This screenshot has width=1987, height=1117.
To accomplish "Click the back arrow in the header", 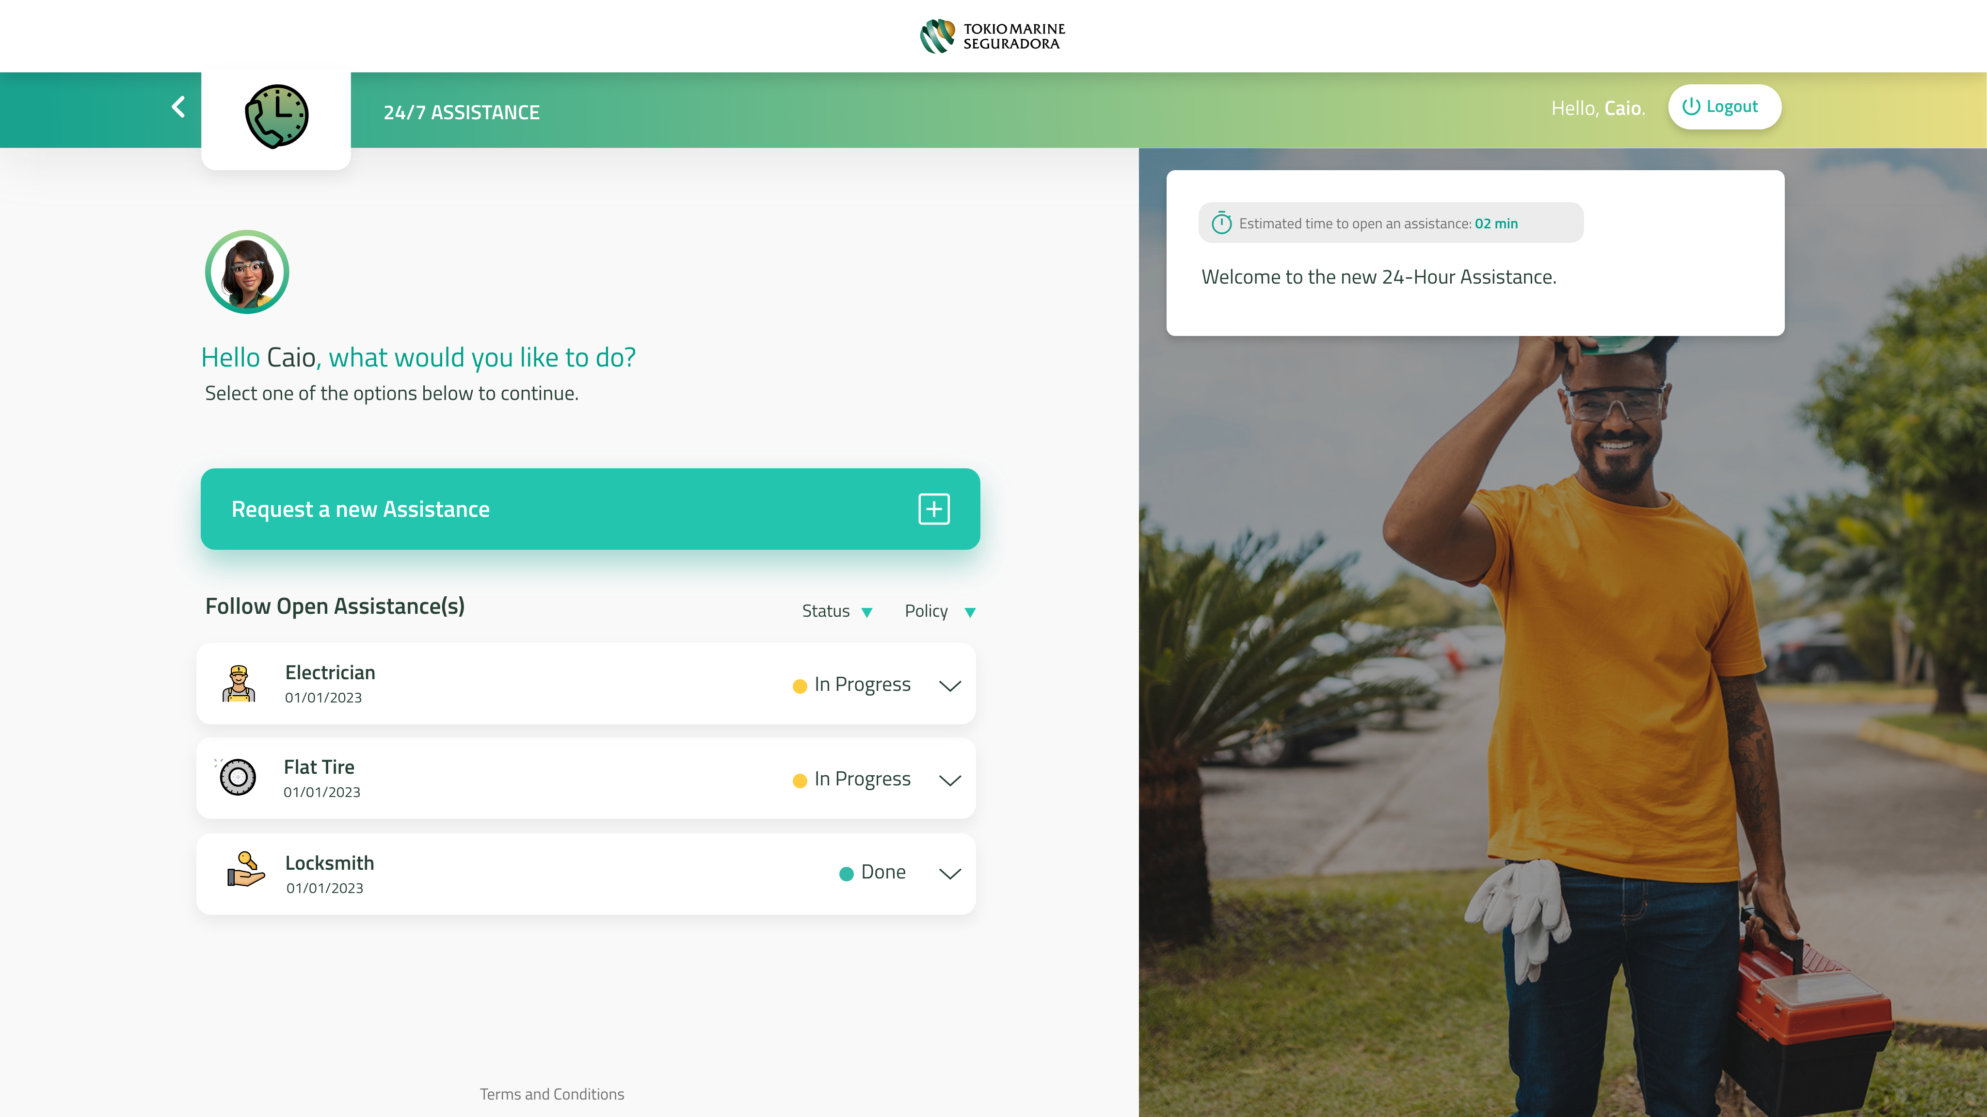I will 178,107.
